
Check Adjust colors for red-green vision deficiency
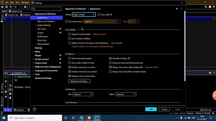point(70,43)
